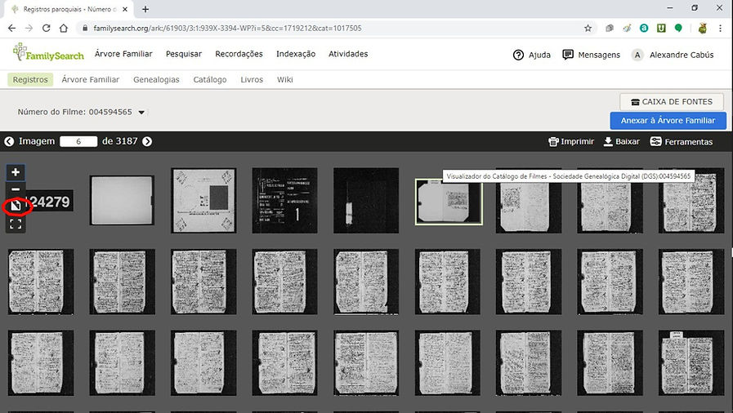Select Genealogias tab
The image size is (733, 413).
click(x=156, y=80)
